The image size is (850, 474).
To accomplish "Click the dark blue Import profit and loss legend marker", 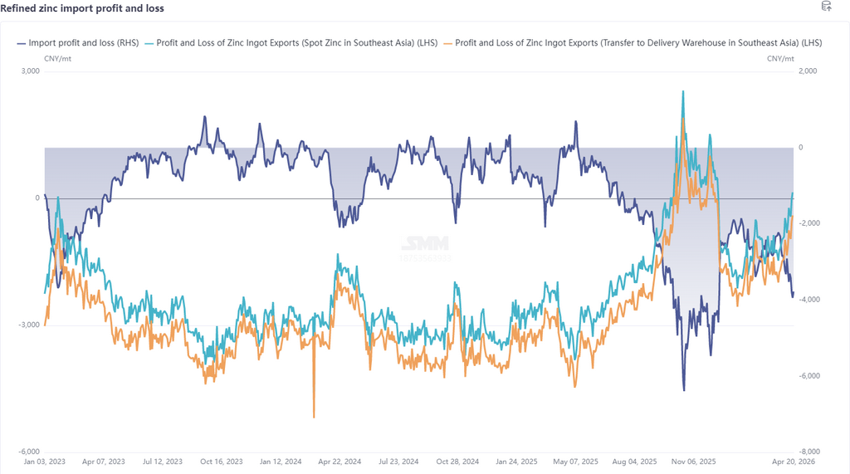I will 21,42.
